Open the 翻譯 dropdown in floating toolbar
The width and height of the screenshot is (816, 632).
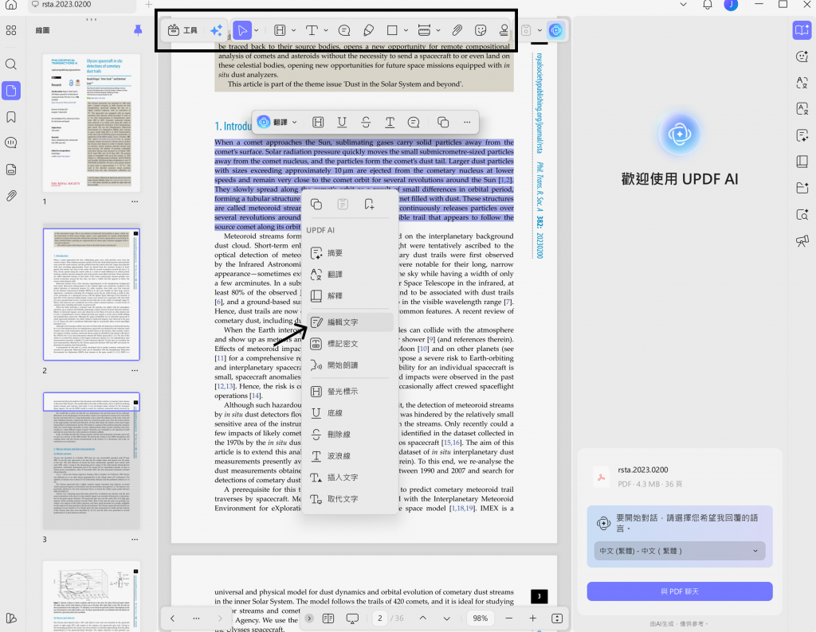coord(277,122)
